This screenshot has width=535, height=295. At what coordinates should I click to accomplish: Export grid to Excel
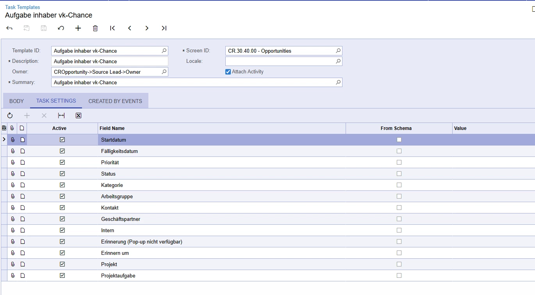(78, 116)
